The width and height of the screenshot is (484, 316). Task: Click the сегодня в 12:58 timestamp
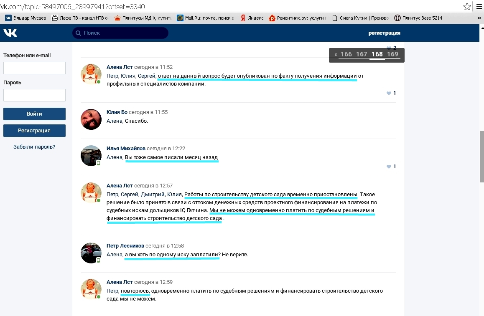pos(165,246)
